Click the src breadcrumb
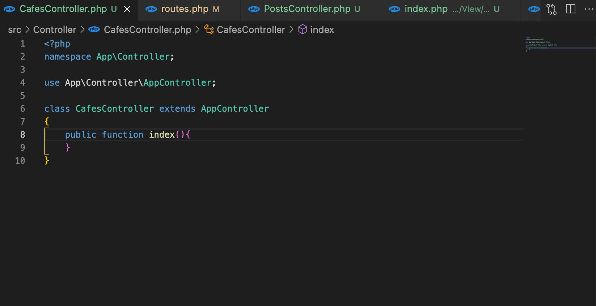This screenshot has width=596, height=306. [x=15, y=30]
